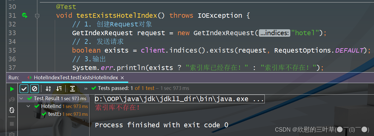Toggle Show Ignored tests button
The width and height of the screenshot is (374, 136).
(x=35, y=88)
